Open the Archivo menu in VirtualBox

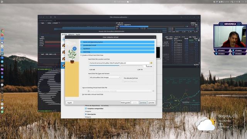coord(64,34)
